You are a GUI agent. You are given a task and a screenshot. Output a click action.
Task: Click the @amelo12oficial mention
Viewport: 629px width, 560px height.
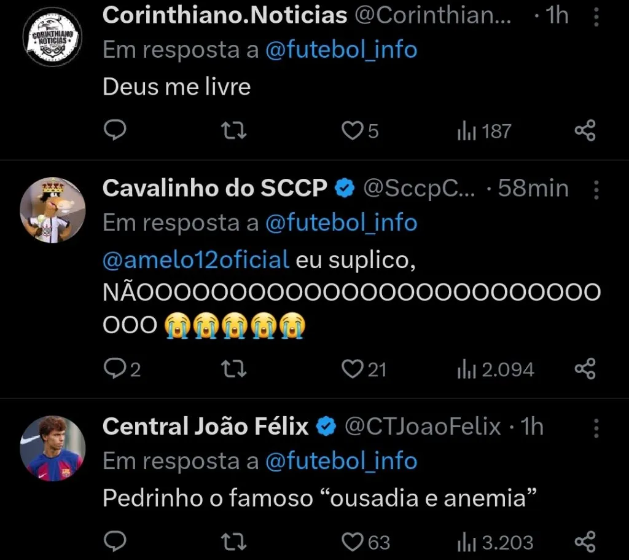pyautogui.click(x=197, y=259)
